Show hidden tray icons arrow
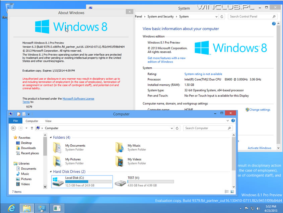 [240, 209]
